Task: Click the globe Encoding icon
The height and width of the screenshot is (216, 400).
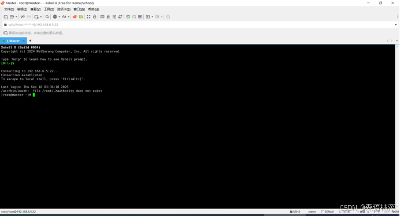Action: coord(55,17)
